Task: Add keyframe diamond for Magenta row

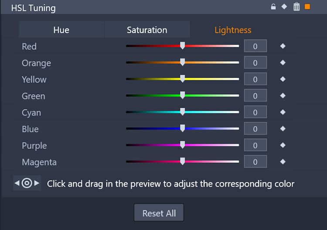Action: [283, 161]
